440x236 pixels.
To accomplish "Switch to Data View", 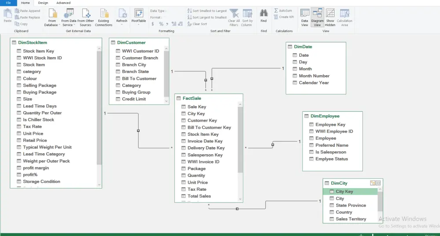I will click(305, 18).
